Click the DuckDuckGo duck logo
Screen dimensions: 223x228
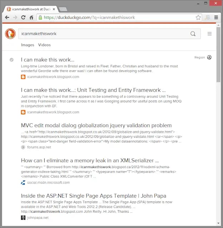tap(10, 34)
